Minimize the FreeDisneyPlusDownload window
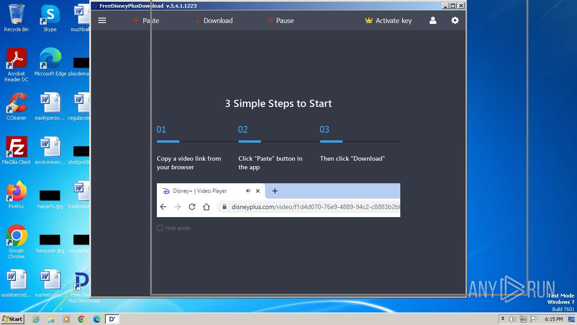The height and width of the screenshot is (325, 577). tap(445, 6)
